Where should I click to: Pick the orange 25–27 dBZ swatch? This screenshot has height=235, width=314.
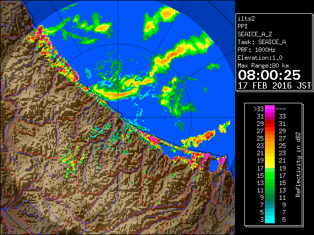(270, 138)
